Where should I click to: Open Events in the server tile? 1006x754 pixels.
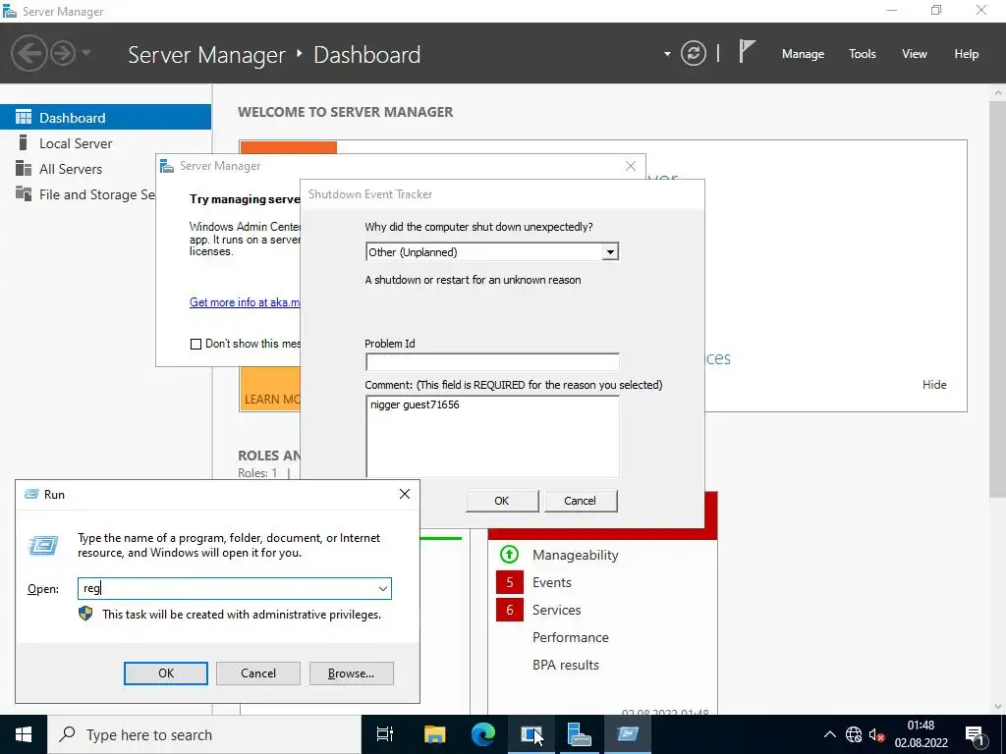pos(552,582)
